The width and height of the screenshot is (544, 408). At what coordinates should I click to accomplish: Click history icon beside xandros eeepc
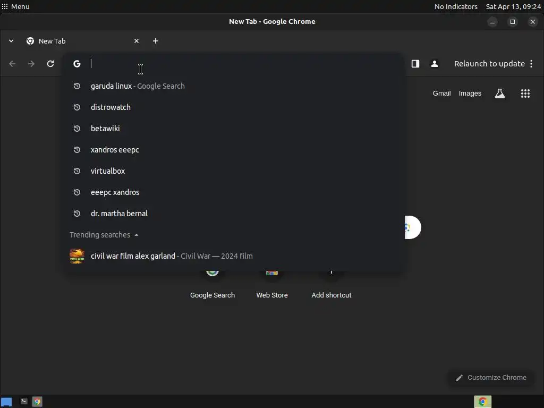[x=77, y=150]
